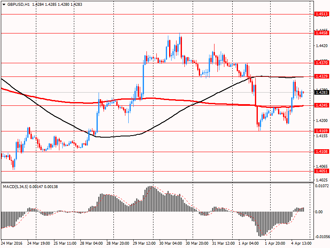Click the MACD scale value 0.00
The height and width of the screenshot is (248, 330).
(319, 212)
